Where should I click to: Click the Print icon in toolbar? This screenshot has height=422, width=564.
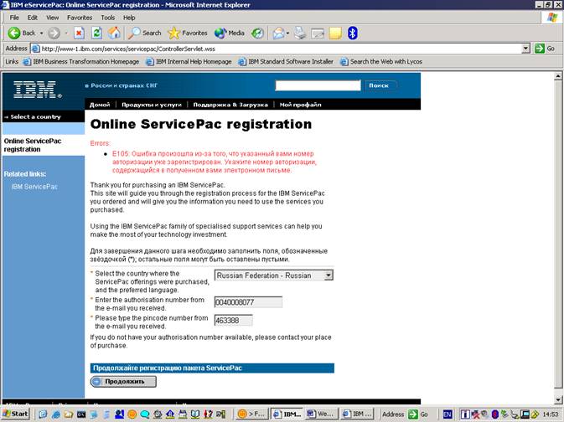click(300, 33)
